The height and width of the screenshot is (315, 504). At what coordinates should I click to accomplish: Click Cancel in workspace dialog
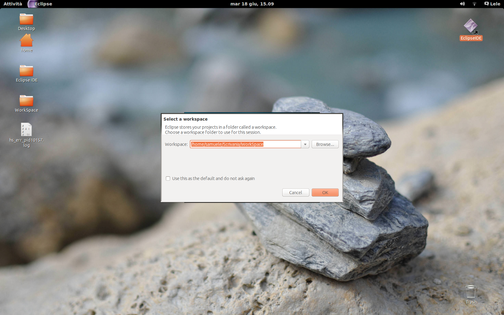[295, 192]
